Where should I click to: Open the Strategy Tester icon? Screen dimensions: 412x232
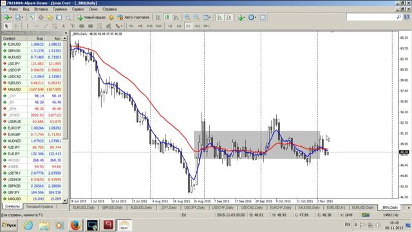68,17
